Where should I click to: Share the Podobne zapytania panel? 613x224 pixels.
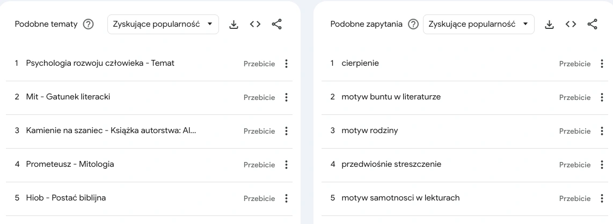pyautogui.click(x=592, y=25)
